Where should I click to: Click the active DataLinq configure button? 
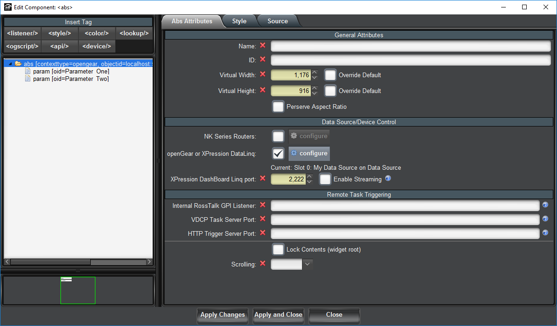[x=309, y=153]
